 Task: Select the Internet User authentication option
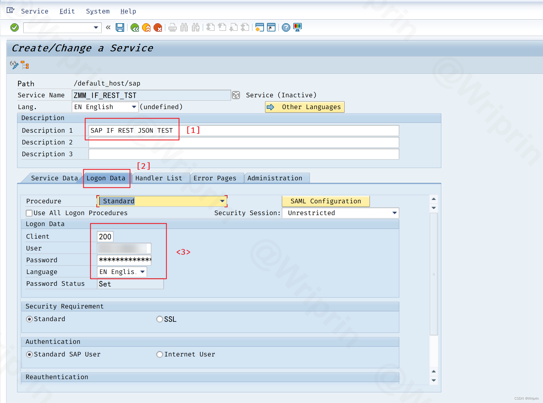point(159,354)
